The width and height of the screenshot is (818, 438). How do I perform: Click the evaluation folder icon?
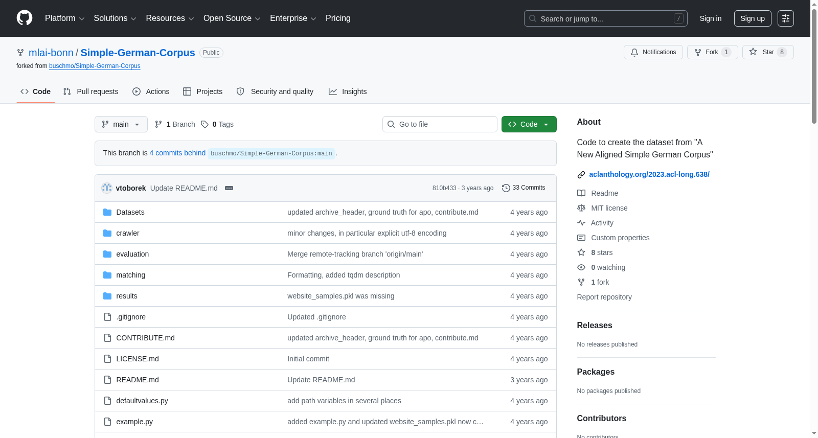[107, 254]
